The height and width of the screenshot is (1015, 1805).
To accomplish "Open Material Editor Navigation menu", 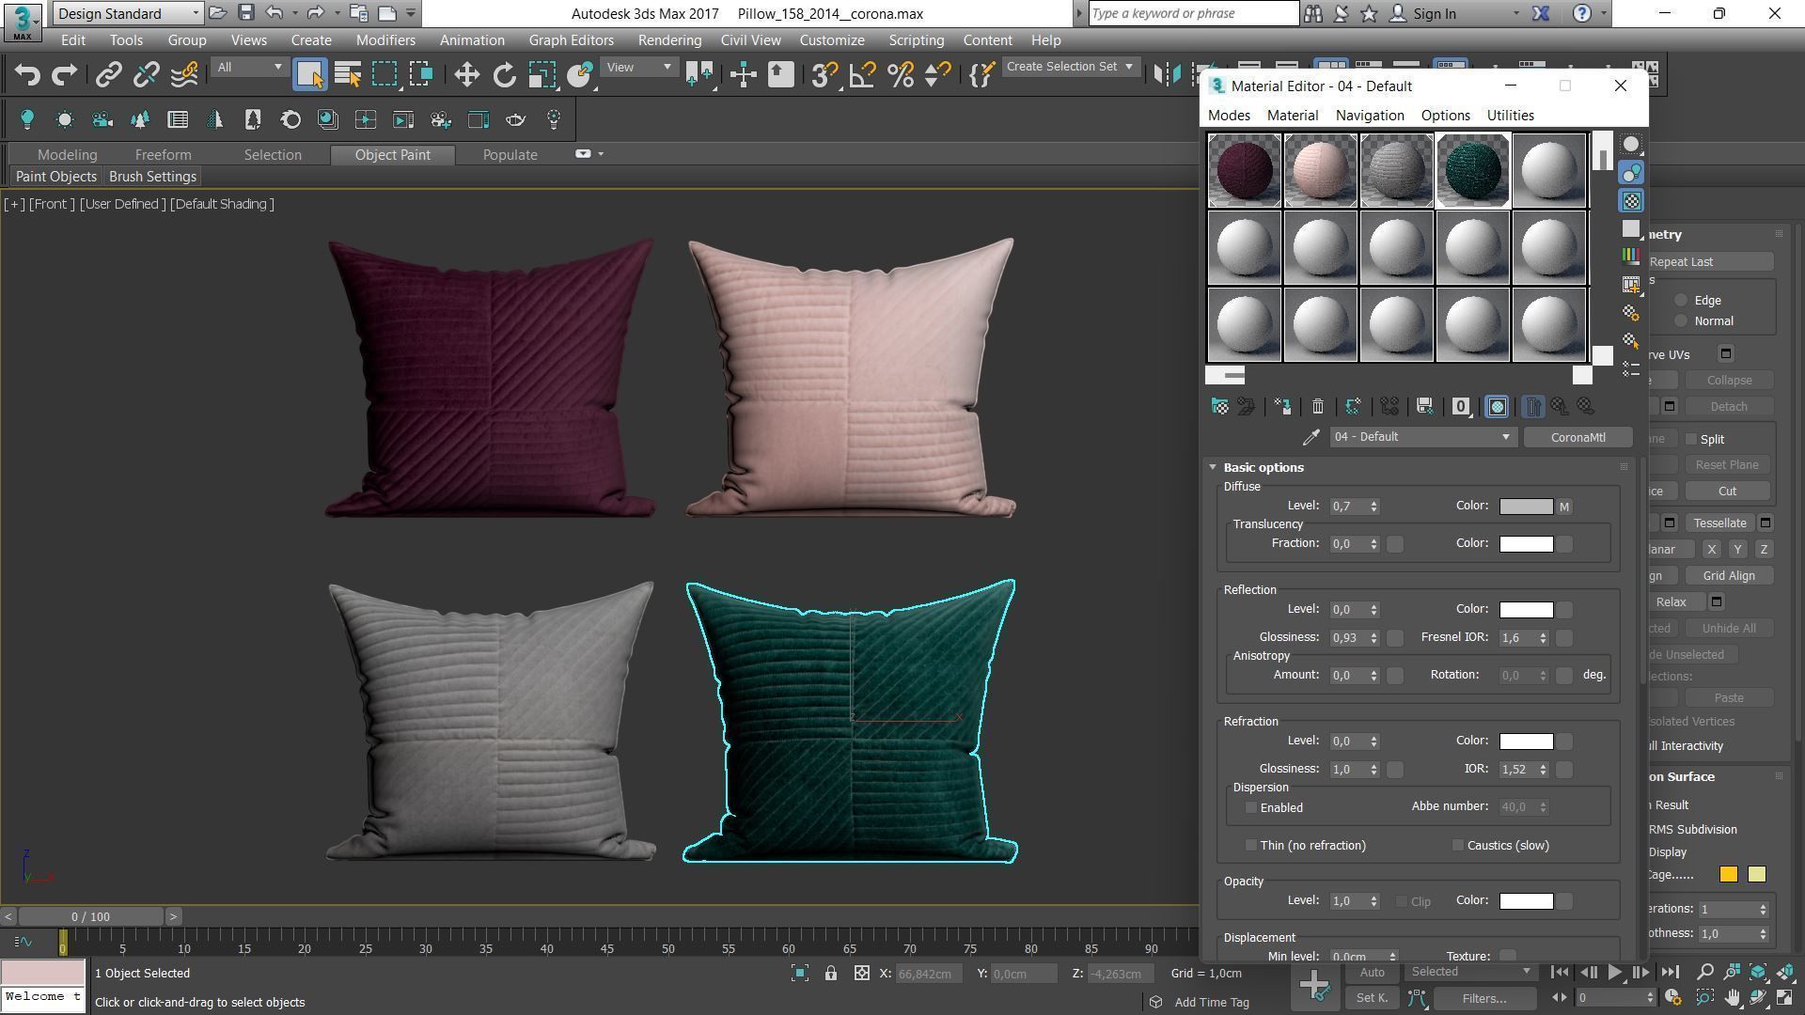I will tap(1370, 115).
